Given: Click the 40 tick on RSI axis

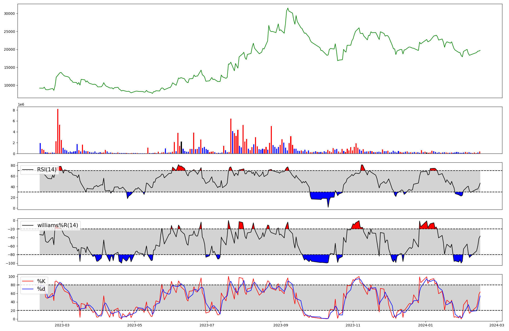Looking at the screenshot, I should click(x=13, y=187).
